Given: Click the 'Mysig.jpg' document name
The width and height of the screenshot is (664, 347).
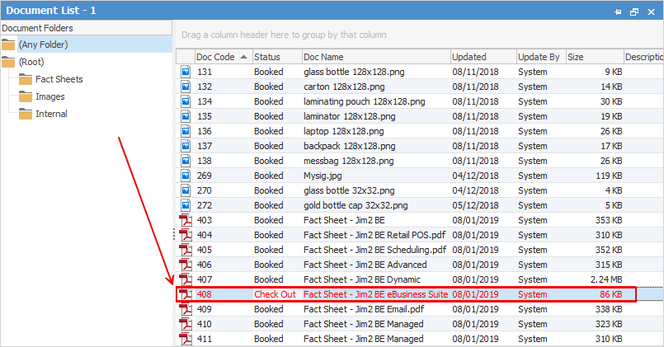Looking at the screenshot, I should [323, 176].
